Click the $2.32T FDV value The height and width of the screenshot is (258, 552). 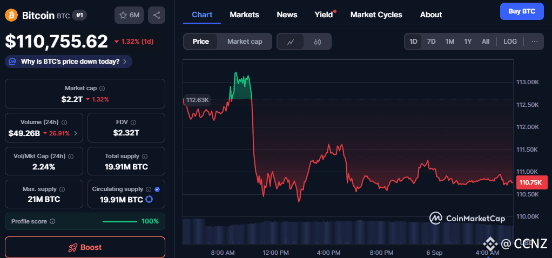pos(126,133)
